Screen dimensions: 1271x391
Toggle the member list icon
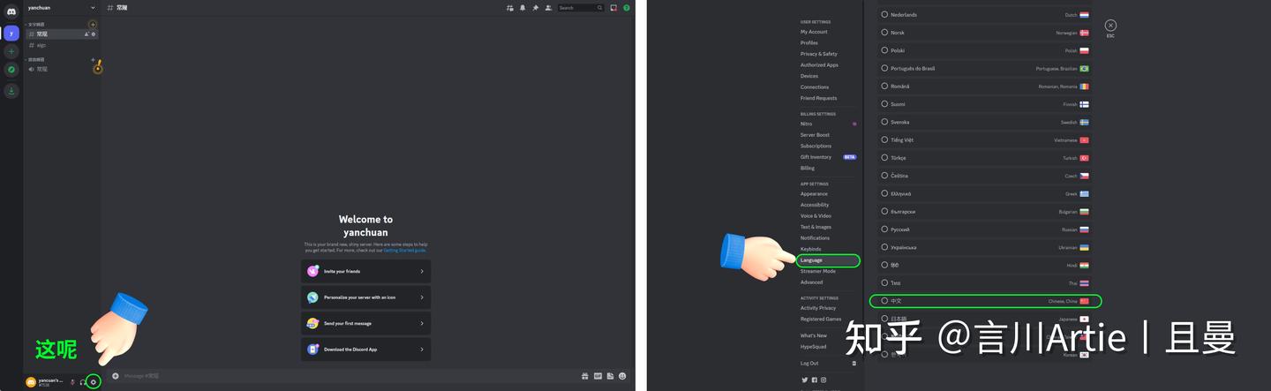tap(548, 7)
